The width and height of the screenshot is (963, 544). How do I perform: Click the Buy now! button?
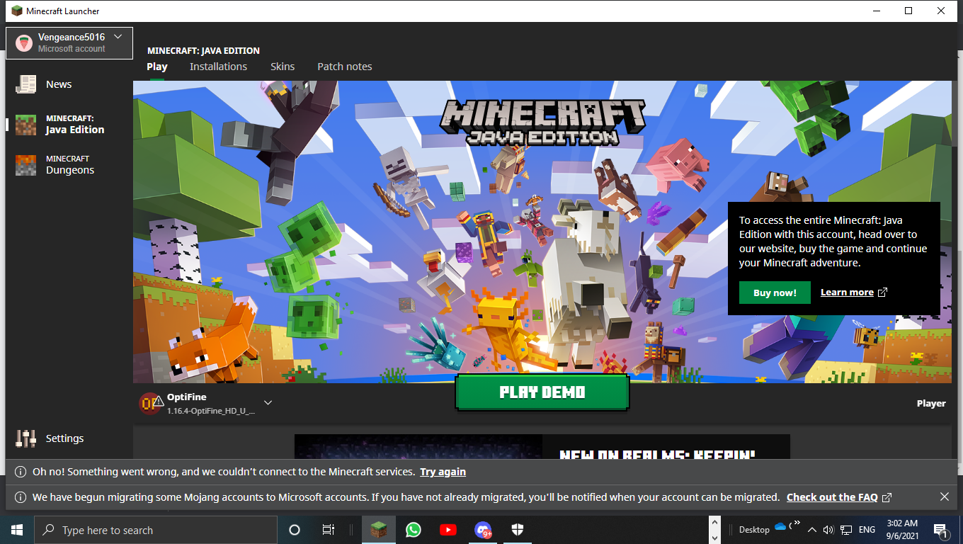(x=775, y=293)
